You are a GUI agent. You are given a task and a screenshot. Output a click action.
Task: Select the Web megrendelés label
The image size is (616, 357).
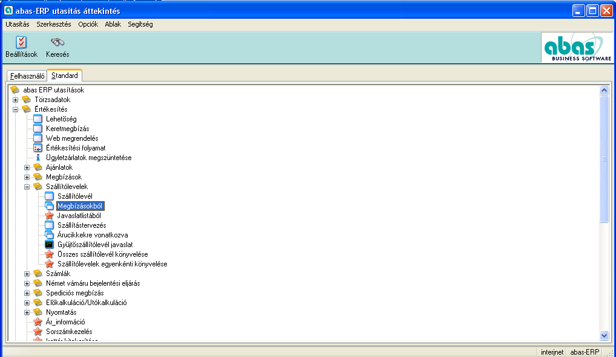72,138
